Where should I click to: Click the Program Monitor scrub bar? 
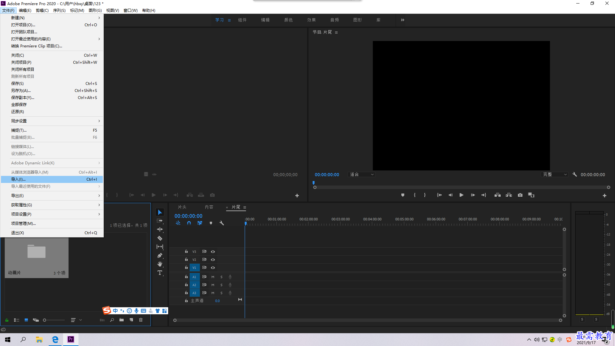462,187
